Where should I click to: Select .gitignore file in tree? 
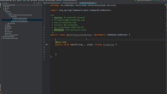(9, 27)
